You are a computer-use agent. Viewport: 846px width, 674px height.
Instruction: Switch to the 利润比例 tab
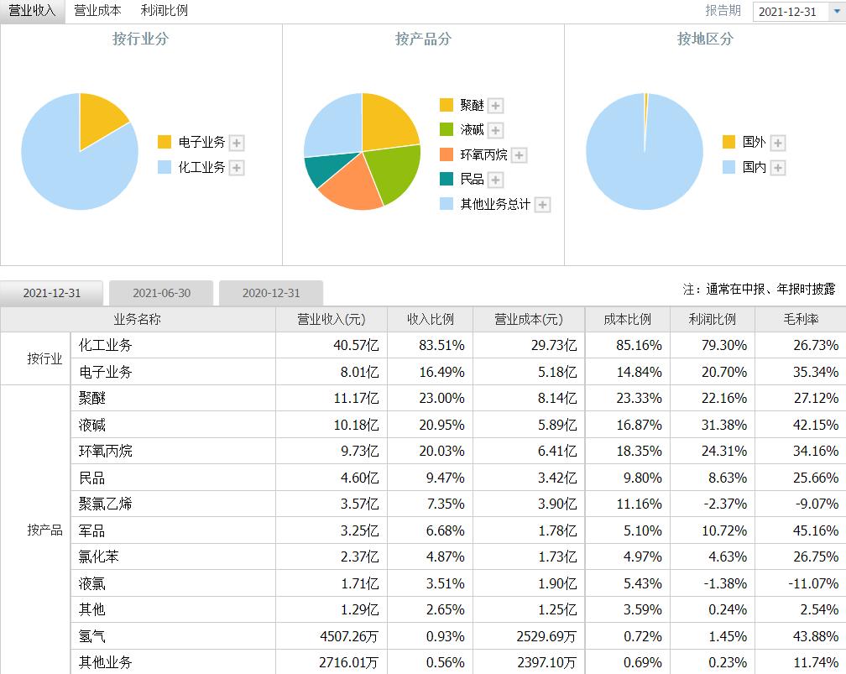164,11
